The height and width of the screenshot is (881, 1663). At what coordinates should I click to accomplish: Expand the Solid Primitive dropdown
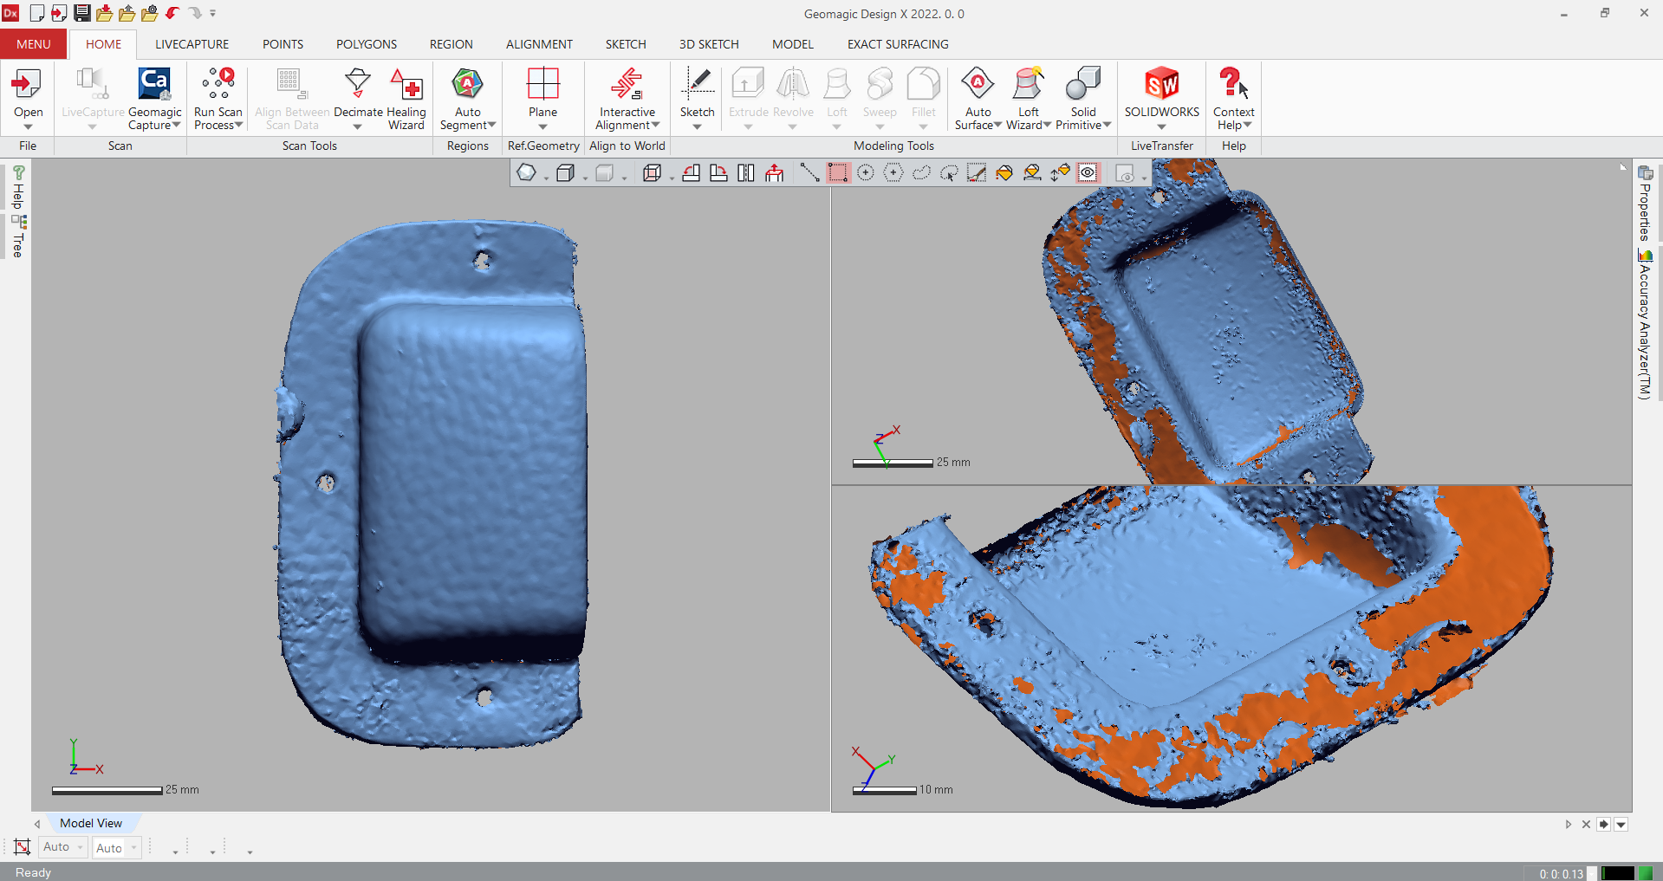click(1107, 126)
